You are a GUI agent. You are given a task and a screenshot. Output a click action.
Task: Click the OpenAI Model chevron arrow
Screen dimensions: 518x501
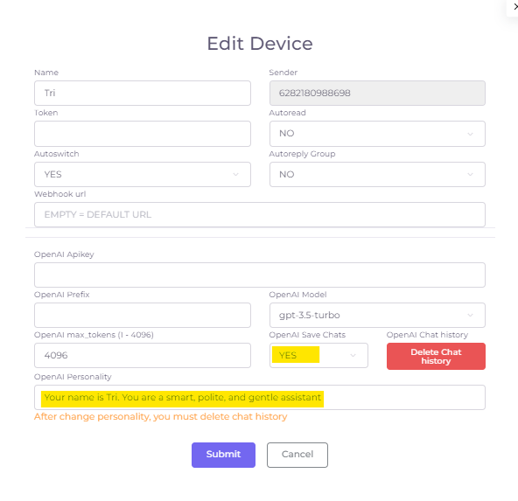(x=470, y=315)
